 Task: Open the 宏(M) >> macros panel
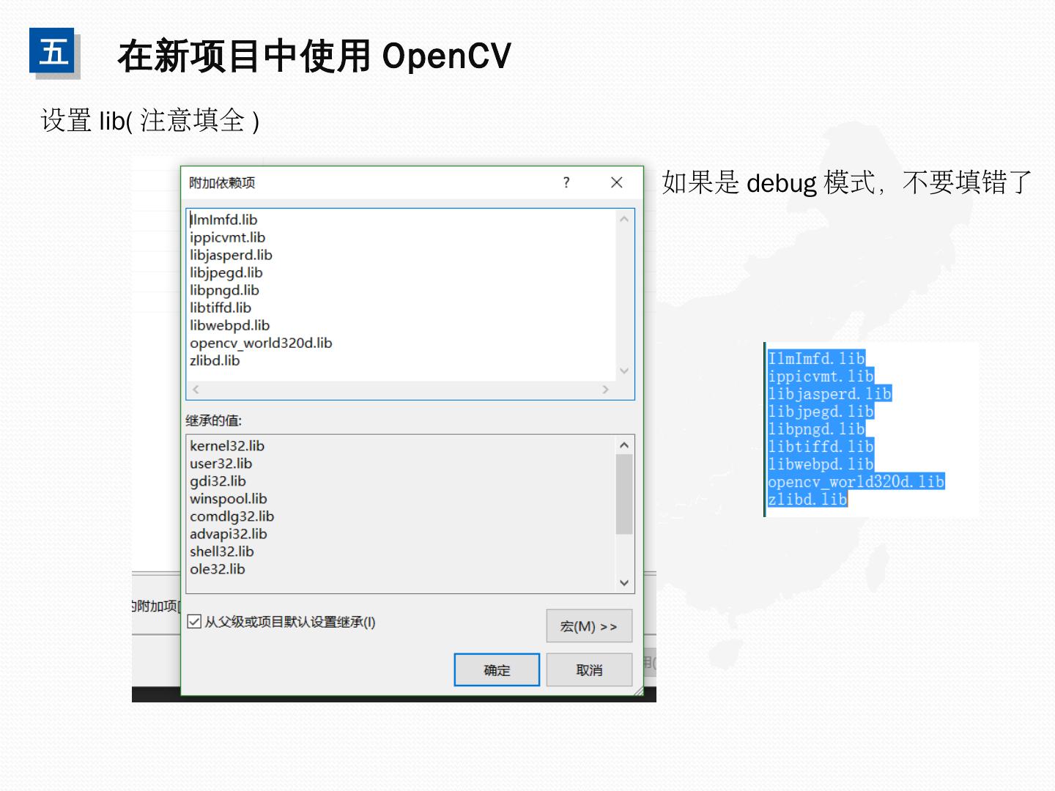click(589, 626)
